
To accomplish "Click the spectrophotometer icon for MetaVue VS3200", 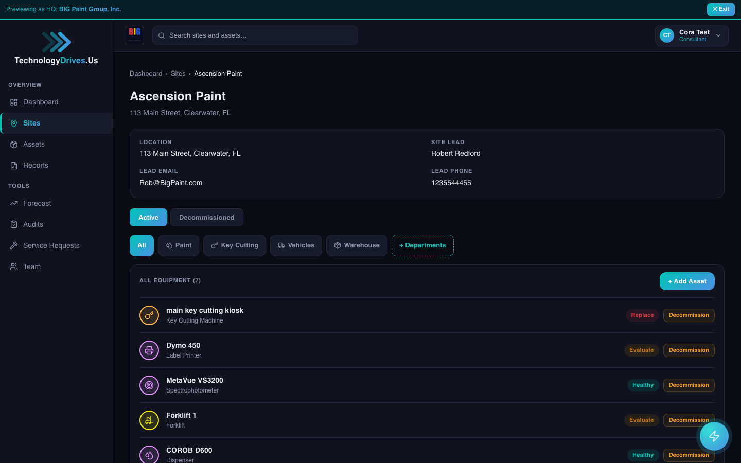I will [x=149, y=385].
